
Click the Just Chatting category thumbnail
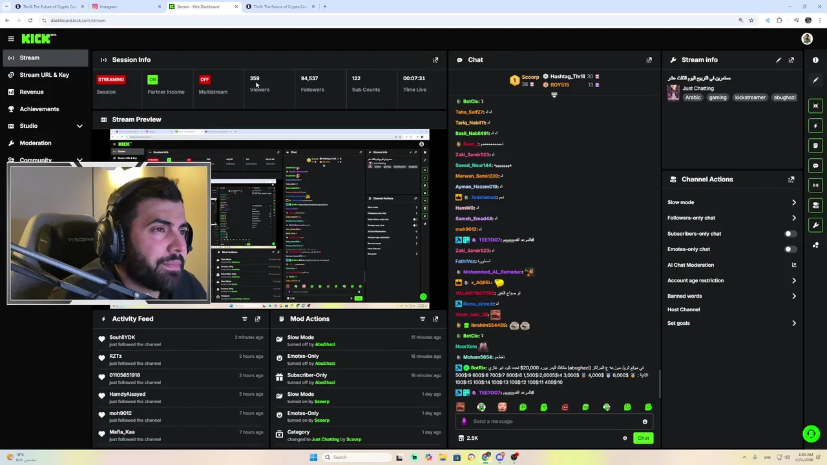pyautogui.click(x=673, y=93)
